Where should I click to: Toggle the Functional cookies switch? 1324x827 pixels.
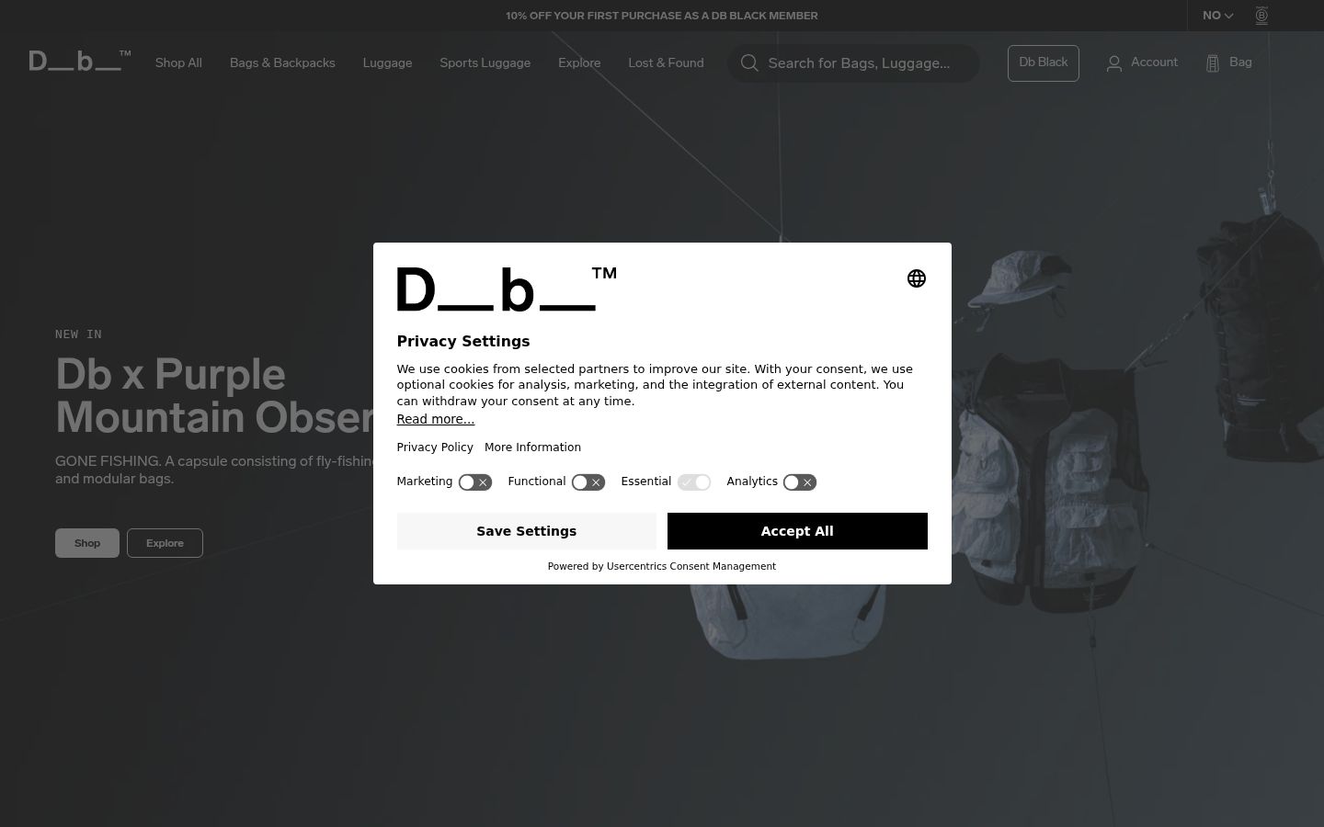click(588, 482)
